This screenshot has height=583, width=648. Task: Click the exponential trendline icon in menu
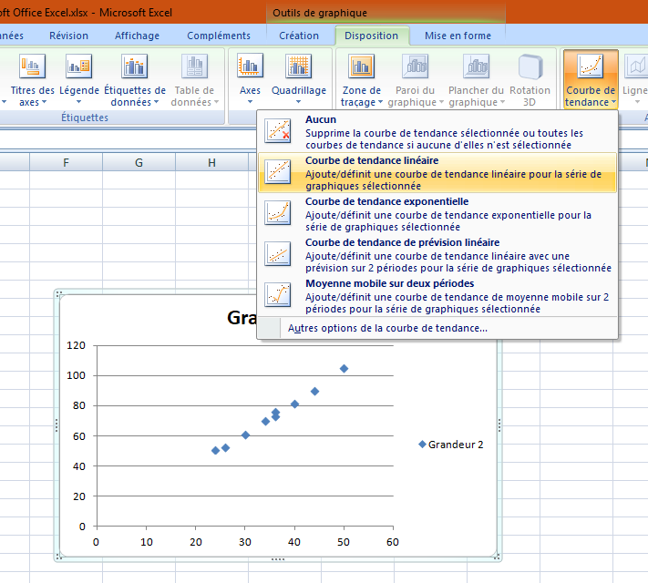tap(278, 212)
